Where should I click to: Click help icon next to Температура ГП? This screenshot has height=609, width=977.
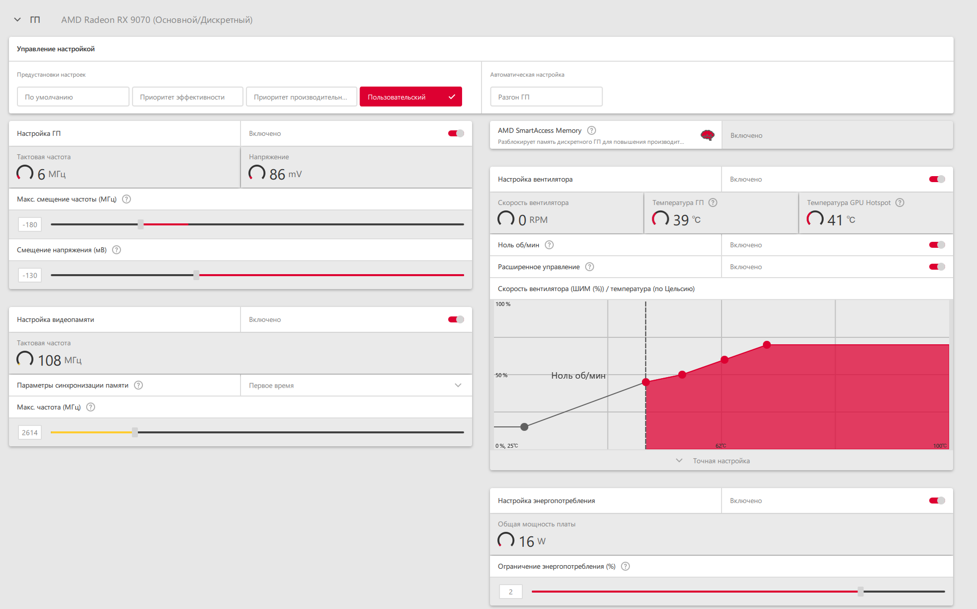pos(713,203)
